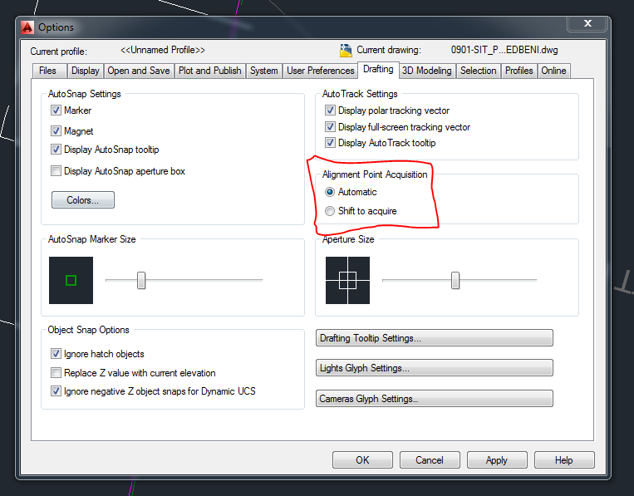The height and width of the screenshot is (496, 634).
Task: Switch to the Selection tab
Action: pyautogui.click(x=479, y=71)
